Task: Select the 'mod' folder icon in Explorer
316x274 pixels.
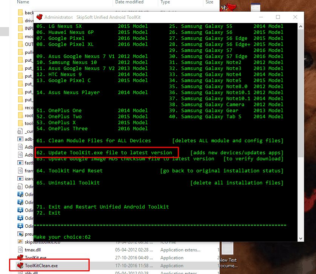Action: (20, 36)
